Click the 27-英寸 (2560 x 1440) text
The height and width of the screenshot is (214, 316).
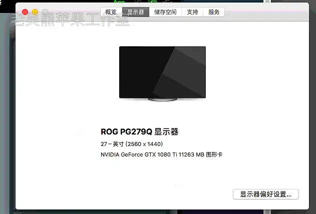132,144
